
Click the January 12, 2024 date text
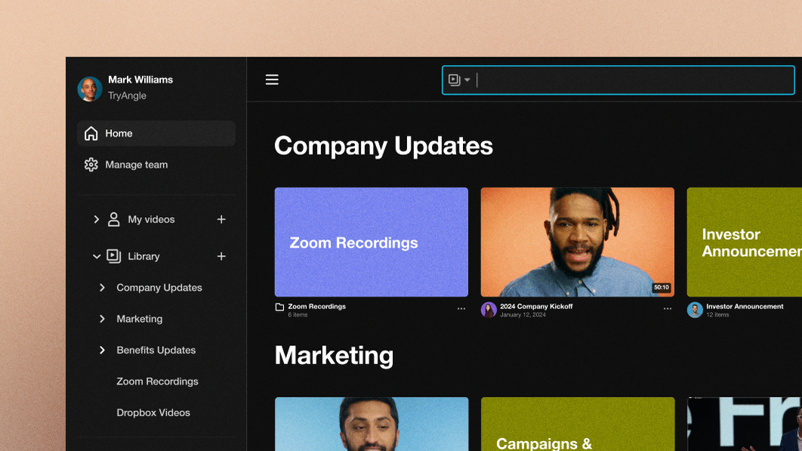click(x=523, y=315)
